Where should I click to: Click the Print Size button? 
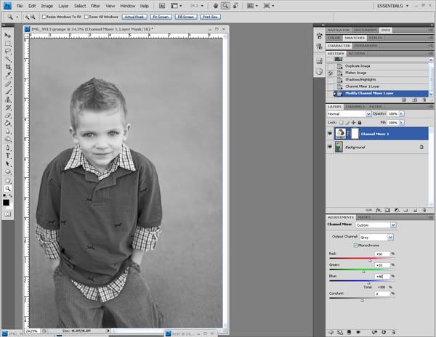point(210,17)
